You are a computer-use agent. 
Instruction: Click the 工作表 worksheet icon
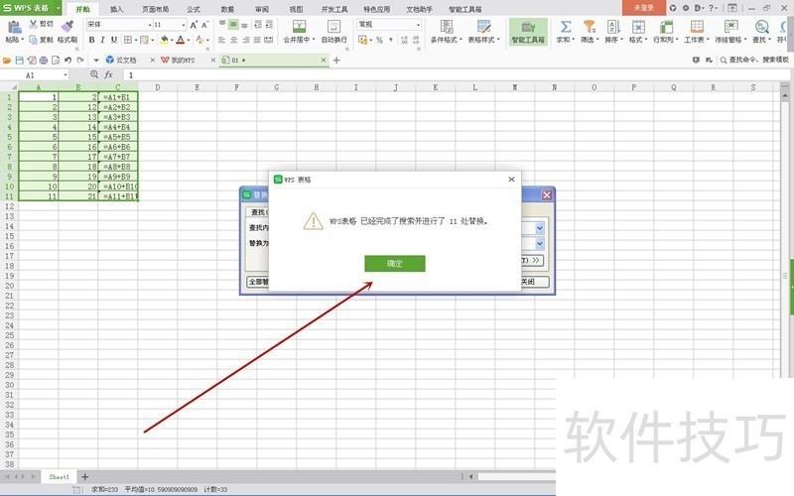point(697,27)
